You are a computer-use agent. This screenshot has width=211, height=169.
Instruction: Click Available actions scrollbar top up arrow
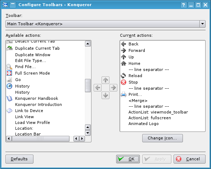[x=88, y=44]
